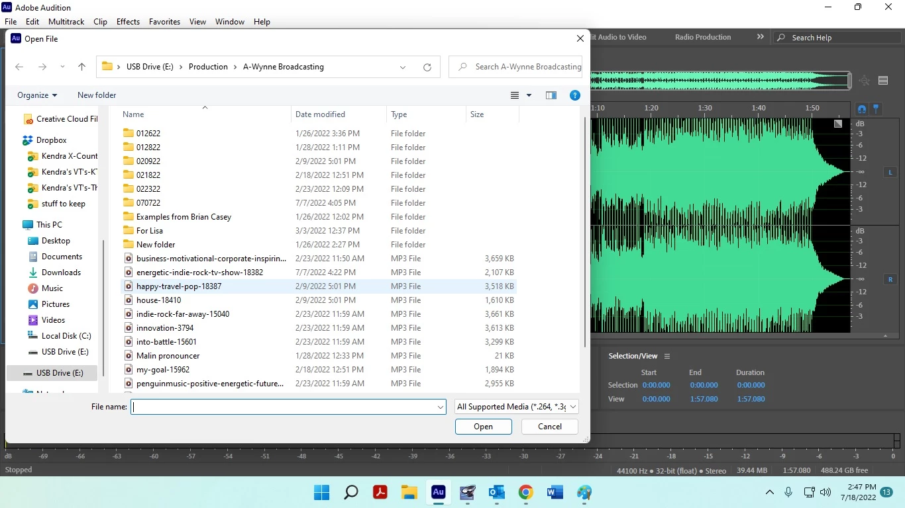The width and height of the screenshot is (905, 508).
Task: Open the dialog help icon
Action: 575,95
